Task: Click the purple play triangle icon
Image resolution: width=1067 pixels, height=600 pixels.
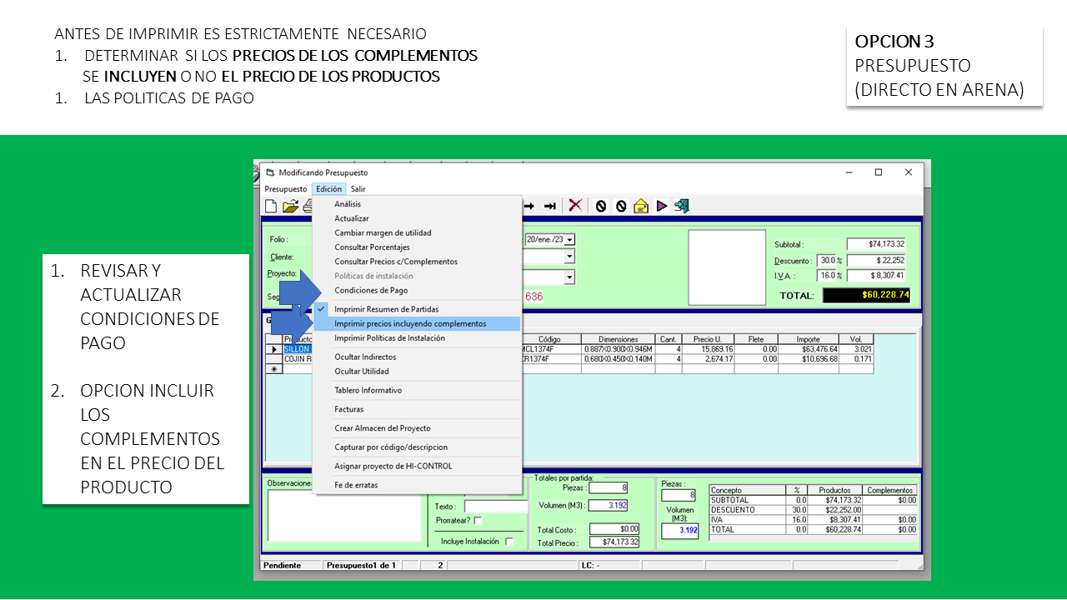Action: tap(662, 206)
